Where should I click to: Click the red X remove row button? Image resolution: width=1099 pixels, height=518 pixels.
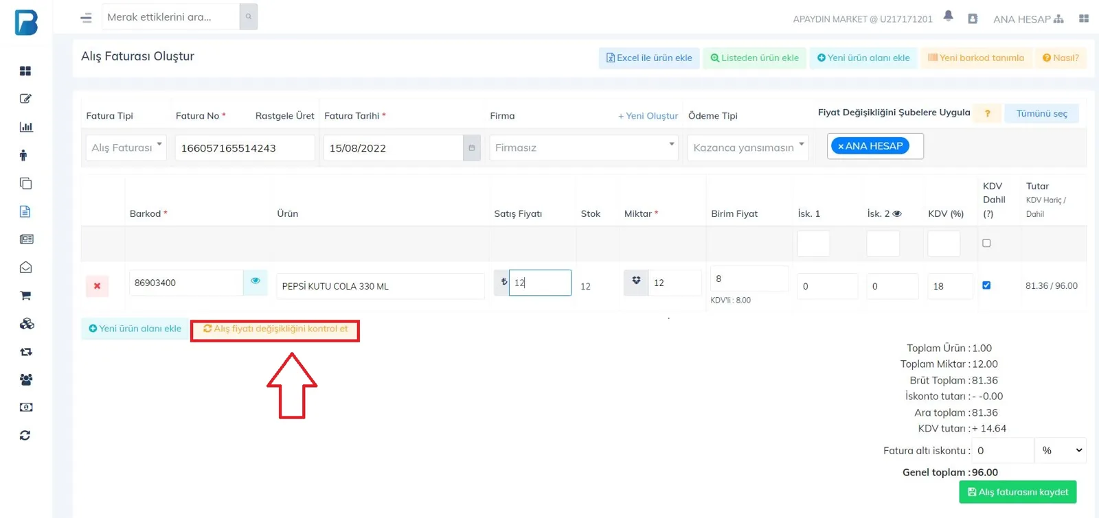pos(97,286)
